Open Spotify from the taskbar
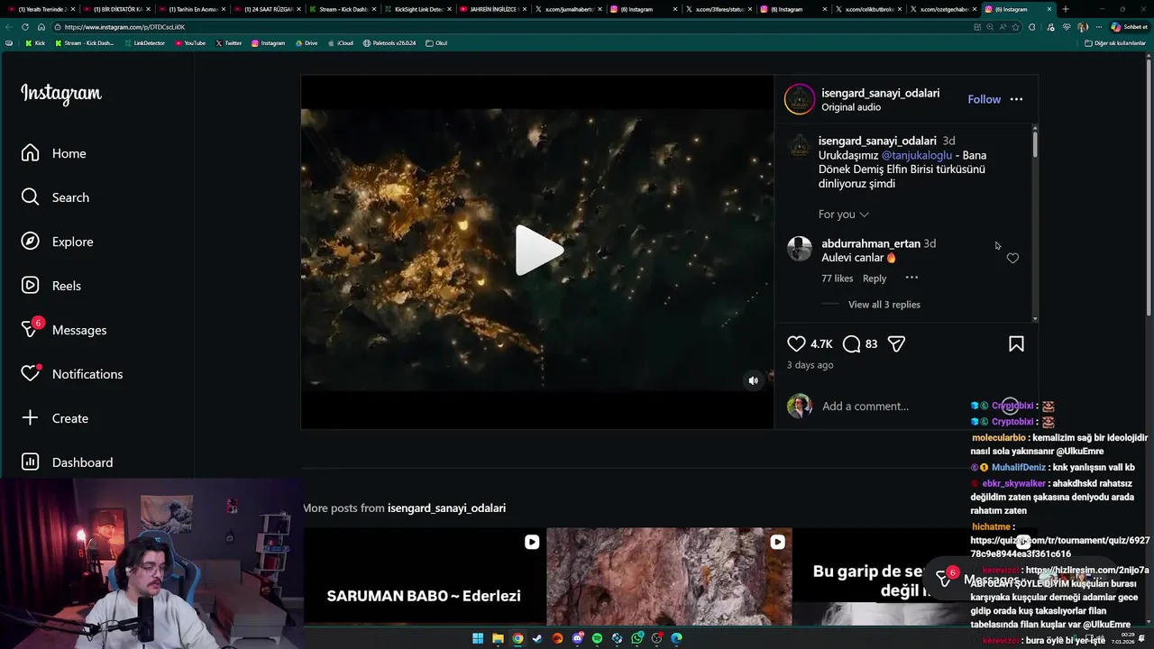 pyautogui.click(x=597, y=638)
